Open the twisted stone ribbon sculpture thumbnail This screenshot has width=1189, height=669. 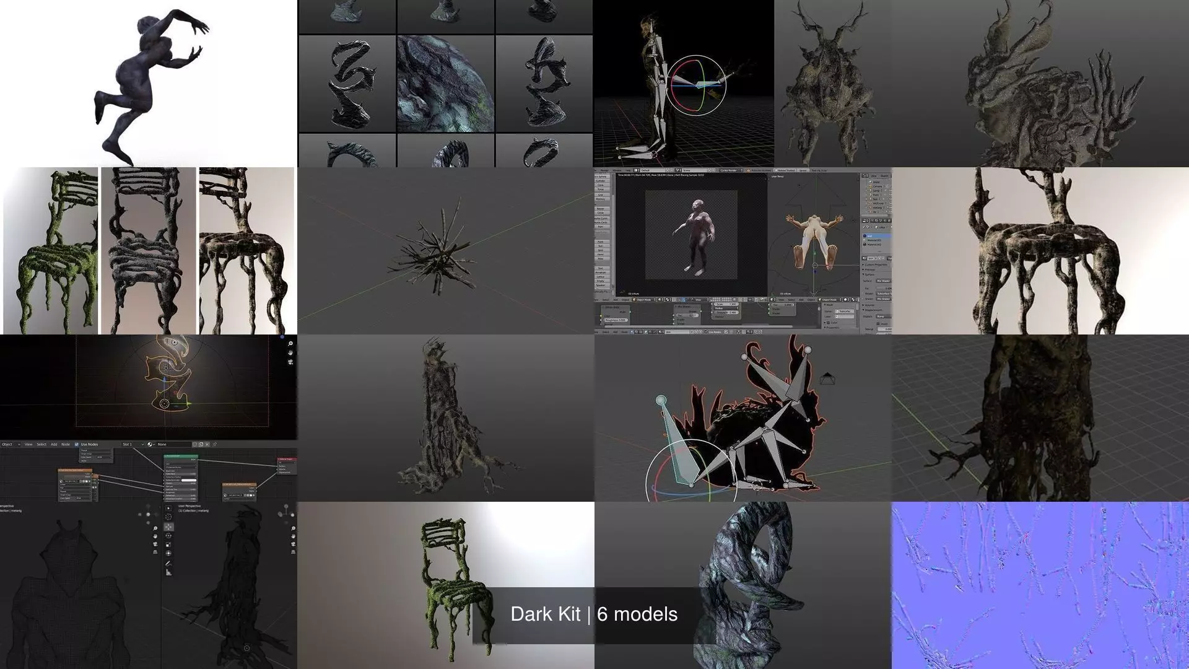tap(743, 585)
